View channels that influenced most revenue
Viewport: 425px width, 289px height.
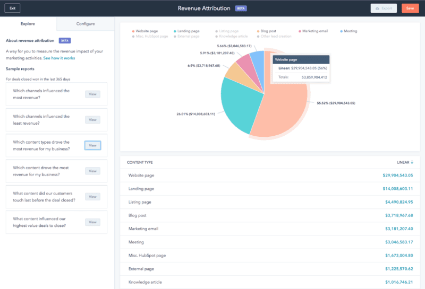92,94
